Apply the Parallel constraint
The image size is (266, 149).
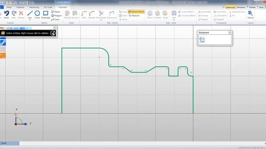(203, 19)
